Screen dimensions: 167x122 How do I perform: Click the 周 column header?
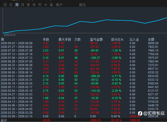click(x=2, y=39)
